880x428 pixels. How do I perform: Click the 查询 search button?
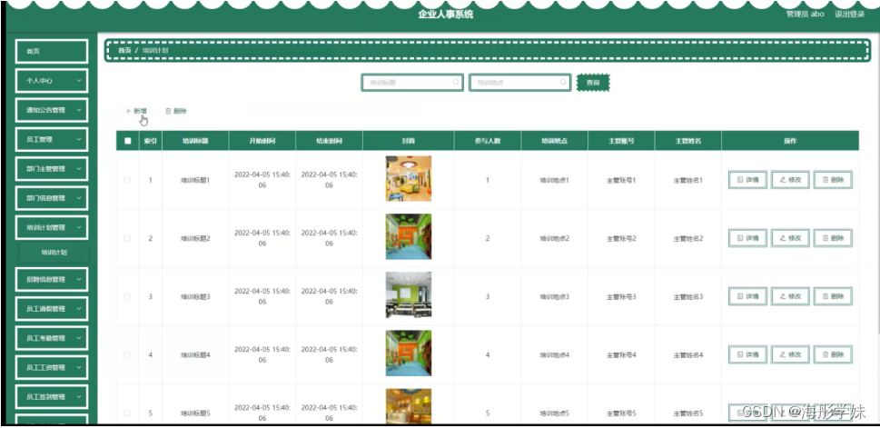pyautogui.click(x=593, y=83)
